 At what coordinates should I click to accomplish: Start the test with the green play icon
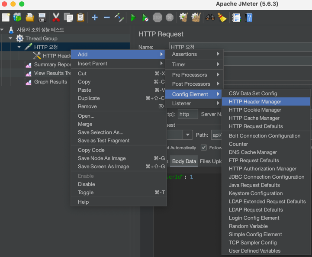(133, 18)
